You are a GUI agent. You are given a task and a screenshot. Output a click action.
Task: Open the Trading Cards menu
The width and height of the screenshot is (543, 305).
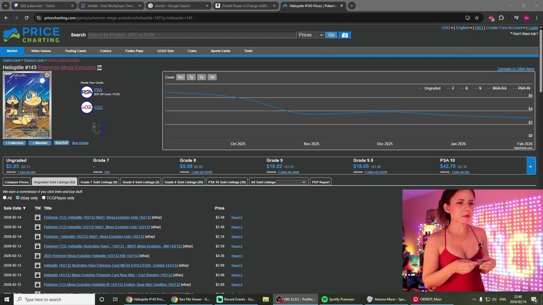coord(75,51)
